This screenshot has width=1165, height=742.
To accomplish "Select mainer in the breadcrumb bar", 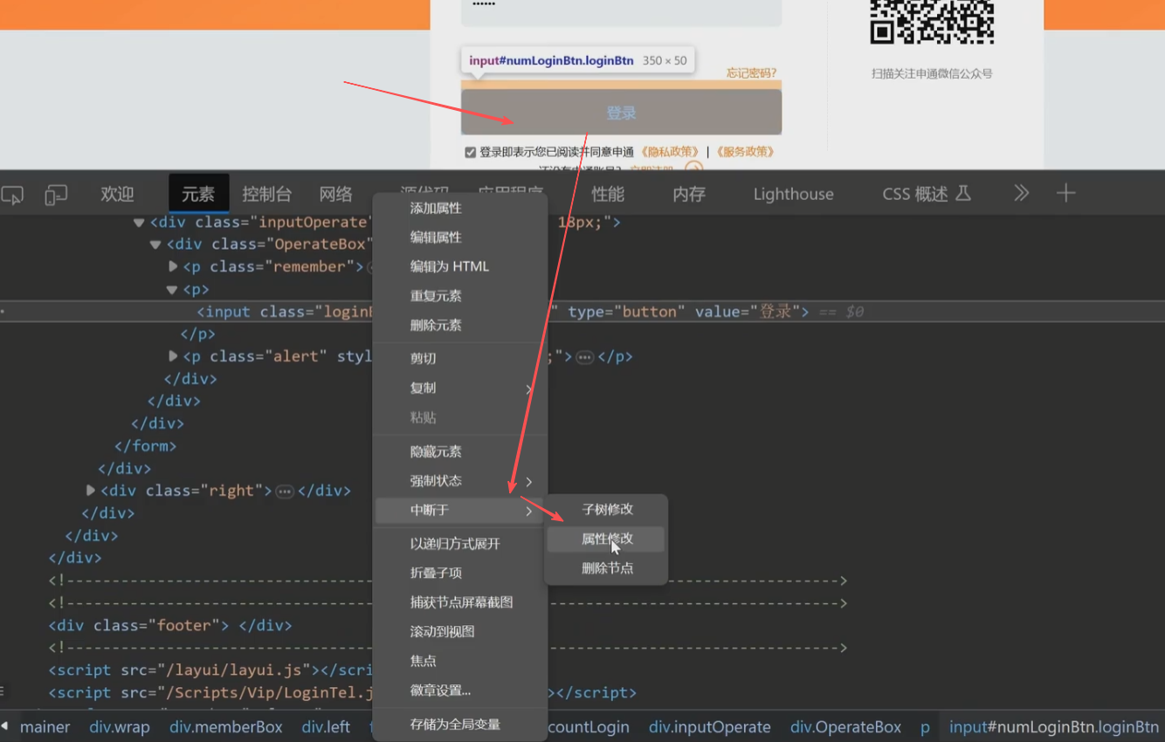I will tap(45, 727).
